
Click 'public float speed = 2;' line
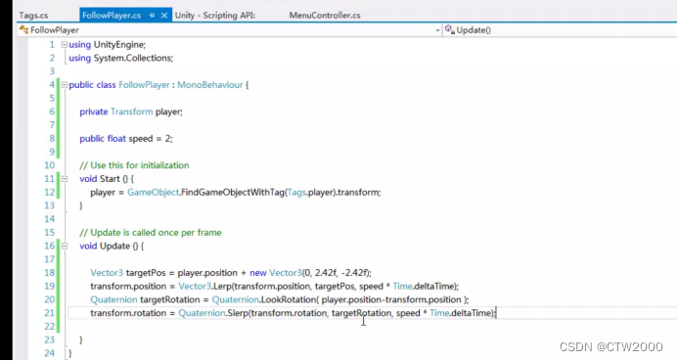(126, 138)
